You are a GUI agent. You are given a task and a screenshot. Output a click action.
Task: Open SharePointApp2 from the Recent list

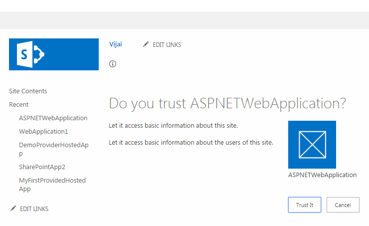42,167
